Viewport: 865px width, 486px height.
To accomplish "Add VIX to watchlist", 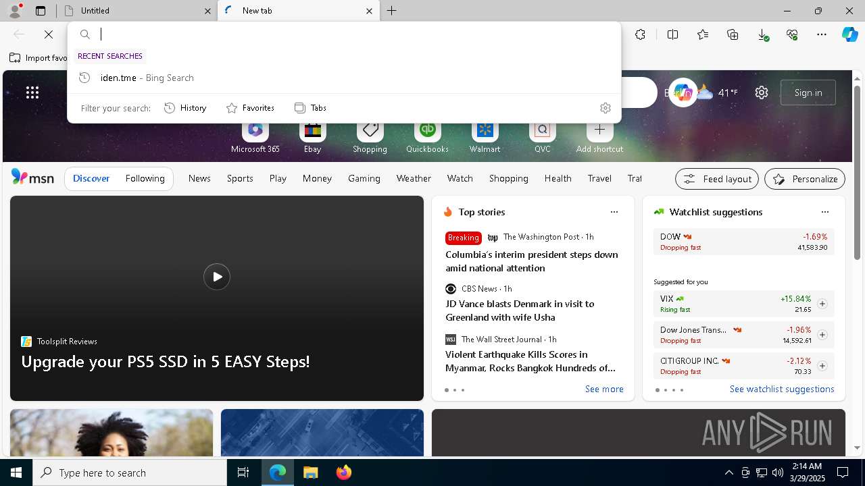I will pos(822,304).
